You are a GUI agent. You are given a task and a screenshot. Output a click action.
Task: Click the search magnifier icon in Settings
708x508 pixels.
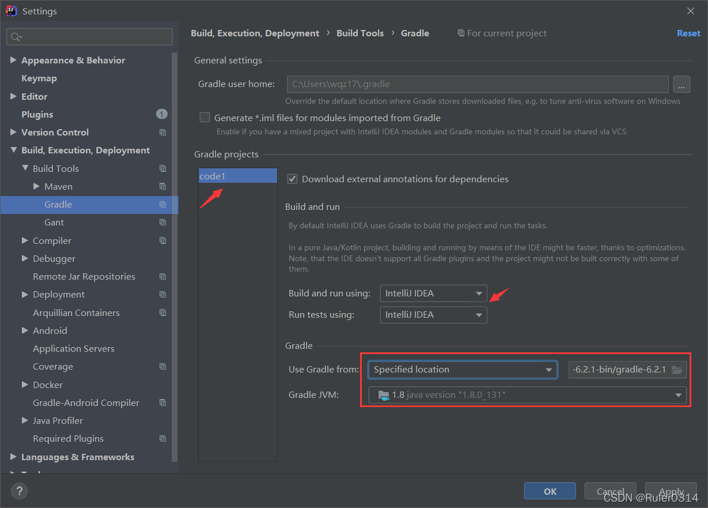[x=15, y=37]
